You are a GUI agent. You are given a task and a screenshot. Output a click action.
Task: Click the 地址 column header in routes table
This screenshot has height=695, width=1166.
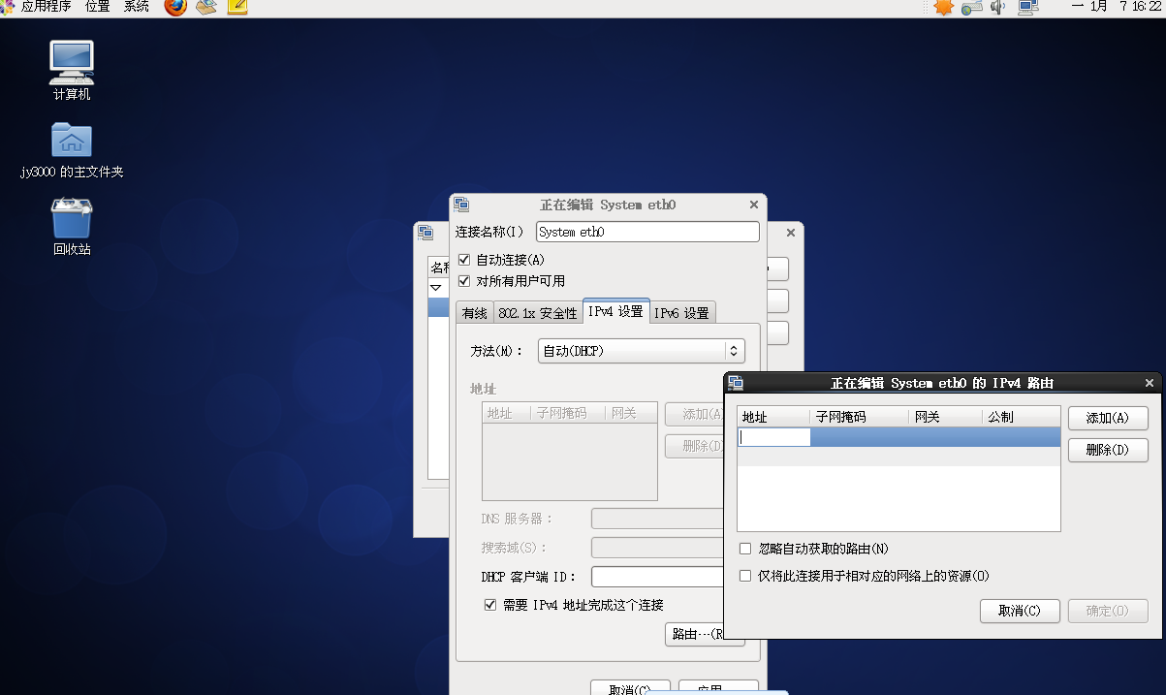773,417
